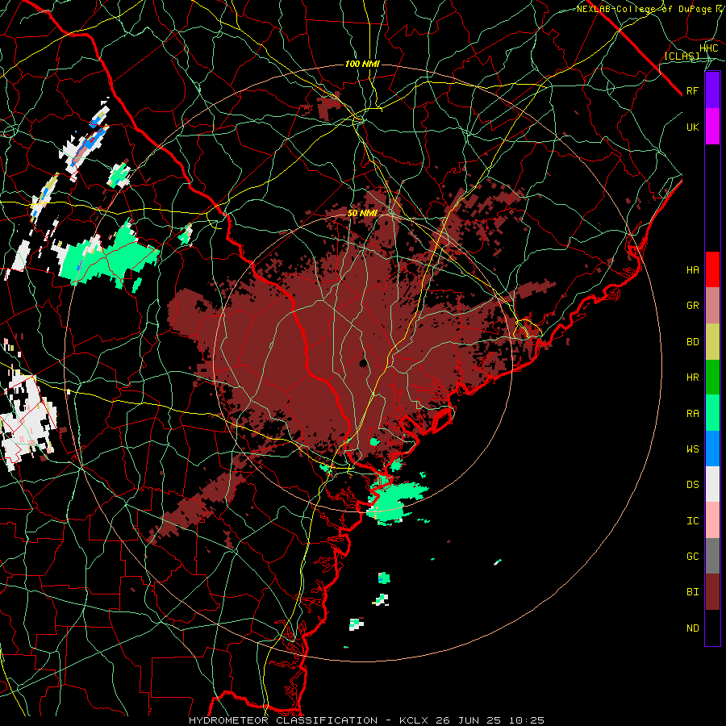Click the DS white legend swatch
726x726 pixels.
pyautogui.click(x=712, y=484)
